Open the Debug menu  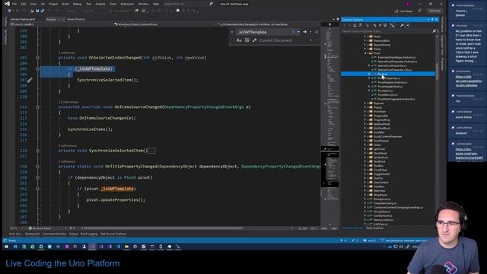coord(77,4)
